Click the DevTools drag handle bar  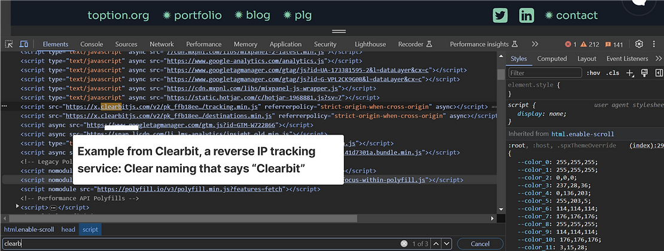coord(339,31)
